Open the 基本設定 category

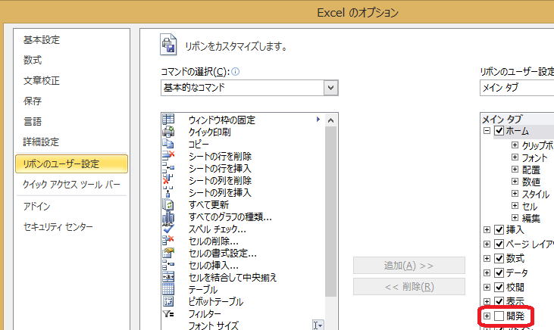click(42, 39)
